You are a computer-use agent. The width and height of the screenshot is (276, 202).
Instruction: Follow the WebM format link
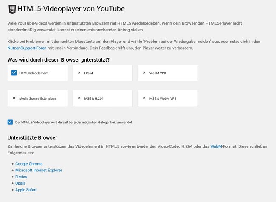(x=216, y=146)
